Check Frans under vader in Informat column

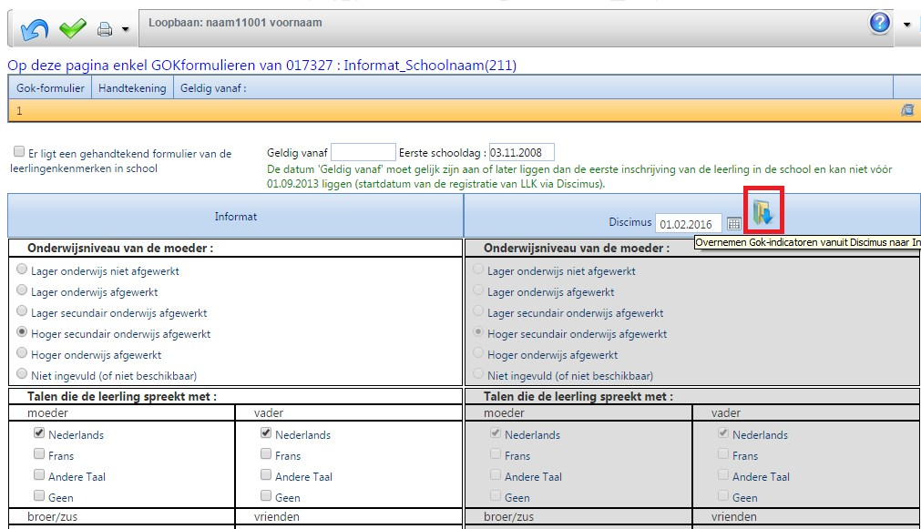tap(265, 453)
